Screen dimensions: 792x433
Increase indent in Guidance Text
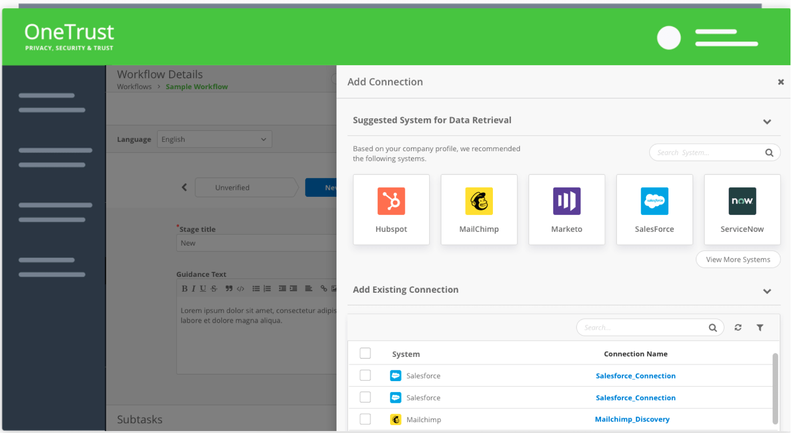[294, 289]
